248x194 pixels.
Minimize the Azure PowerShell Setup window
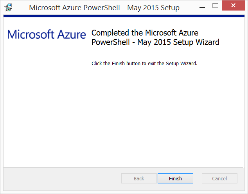click(202, 7)
